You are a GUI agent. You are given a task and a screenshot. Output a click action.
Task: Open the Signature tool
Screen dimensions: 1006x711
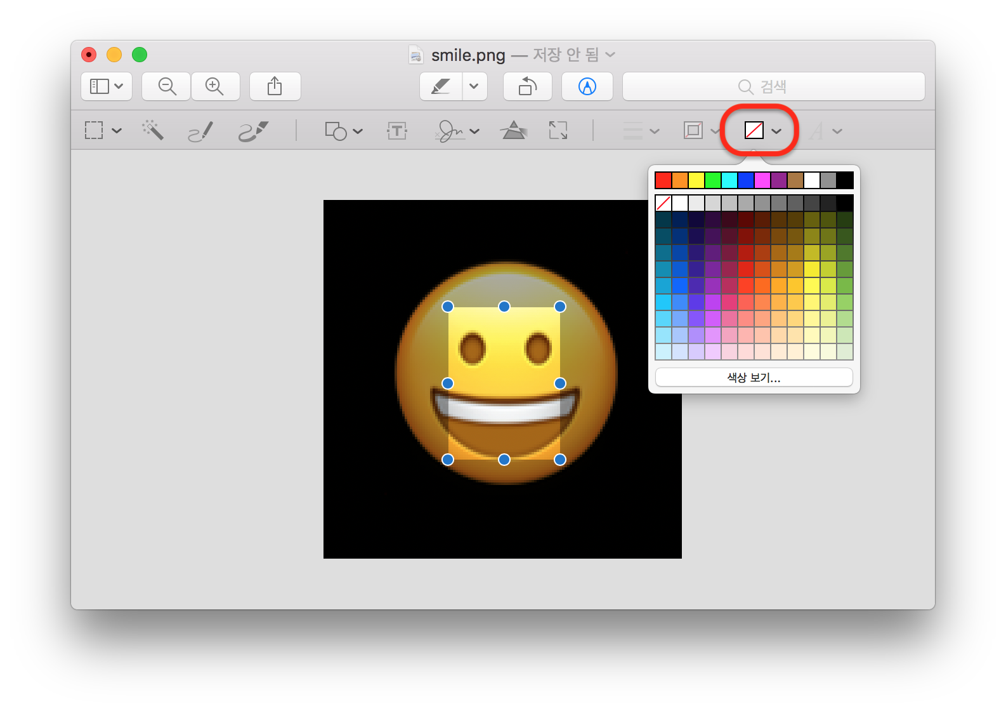coord(450,131)
